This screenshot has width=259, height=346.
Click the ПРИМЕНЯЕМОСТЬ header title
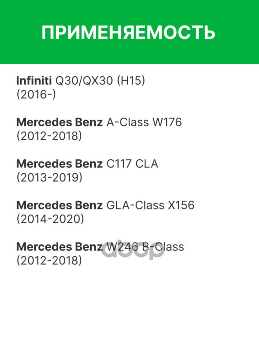point(128,32)
